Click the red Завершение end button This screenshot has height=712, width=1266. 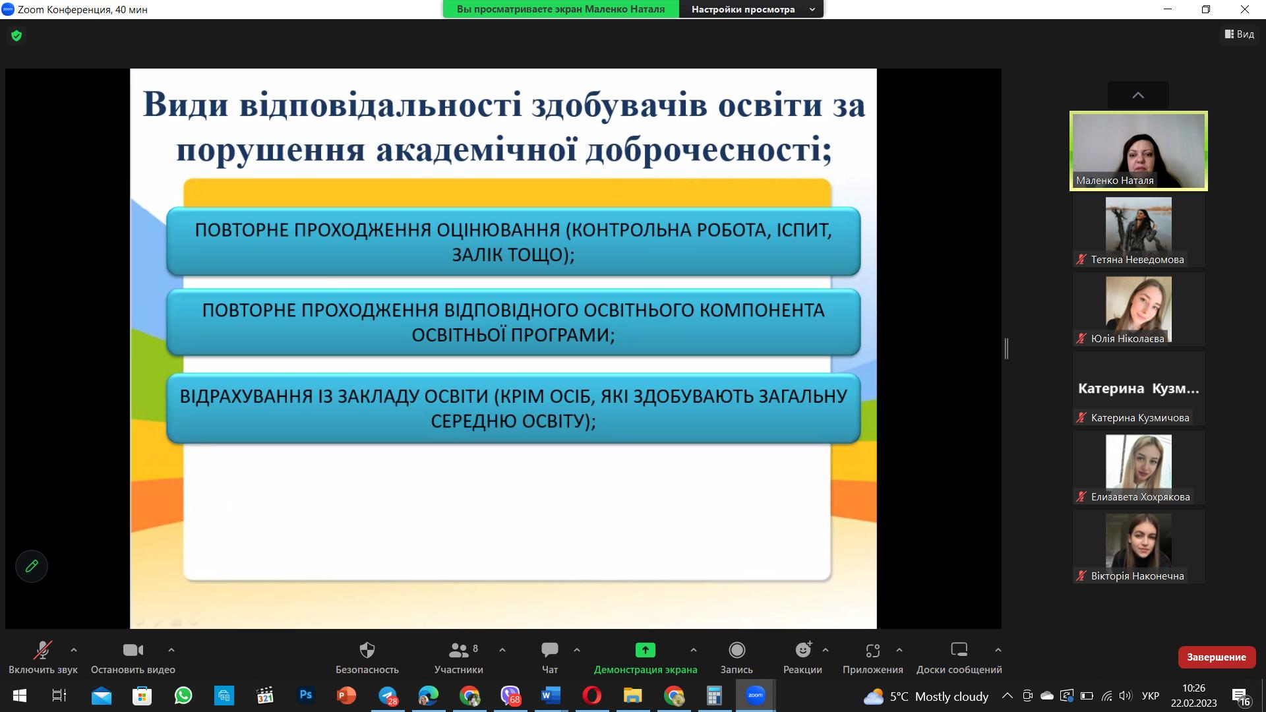point(1217,657)
